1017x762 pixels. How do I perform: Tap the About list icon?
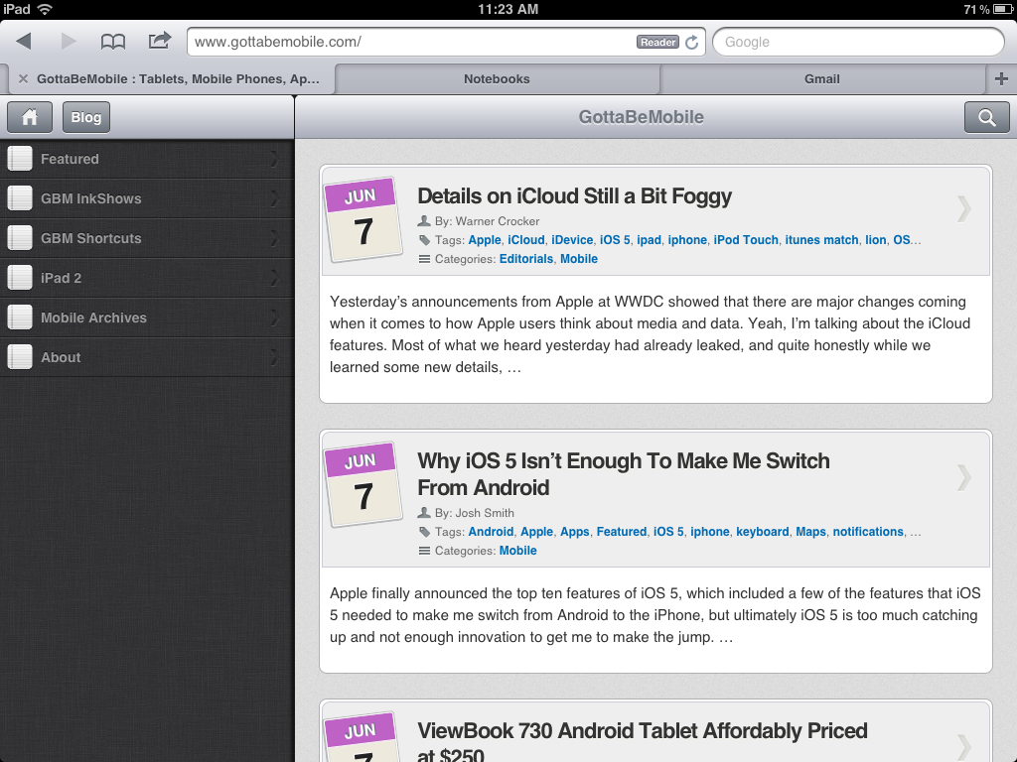tap(20, 357)
